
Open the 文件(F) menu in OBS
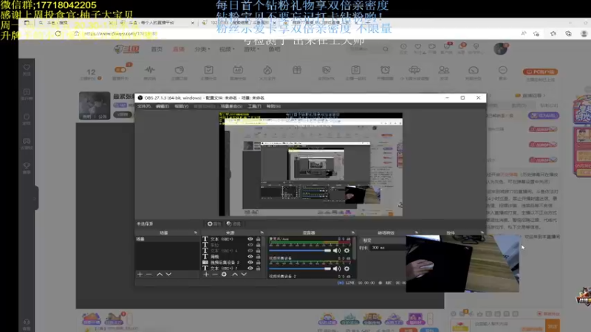point(143,106)
